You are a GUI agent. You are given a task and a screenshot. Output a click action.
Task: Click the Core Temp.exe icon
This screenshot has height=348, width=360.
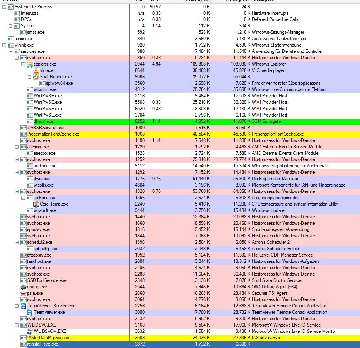click(36, 204)
